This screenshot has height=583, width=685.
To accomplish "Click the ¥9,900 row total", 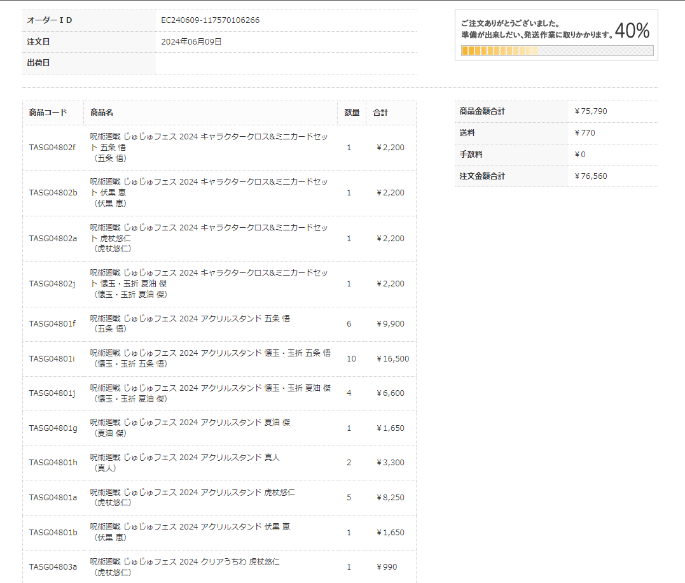I will pyautogui.click(x=391, y=324).
